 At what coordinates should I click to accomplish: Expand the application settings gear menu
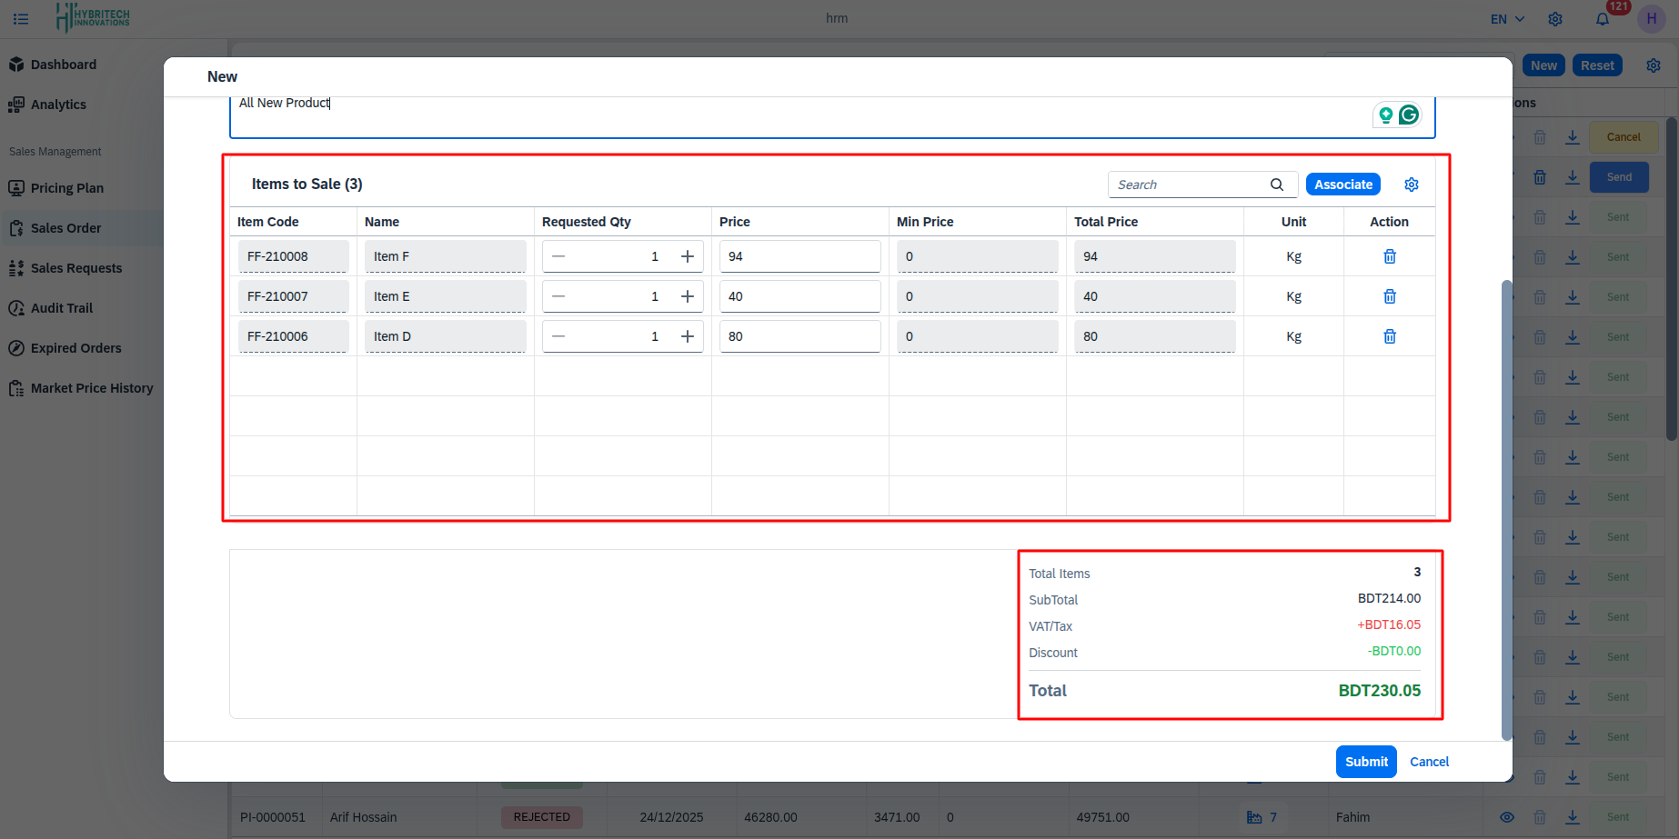point(1554,18)
